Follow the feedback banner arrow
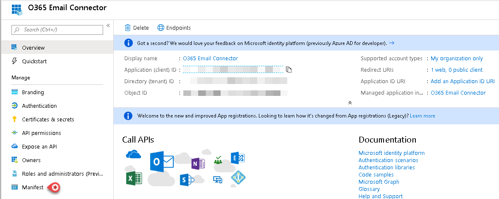Screen dimensions: 499x199 (392, 43)
